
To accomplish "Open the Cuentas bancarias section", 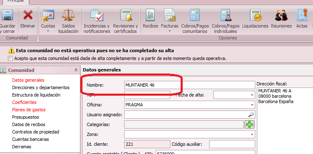I will (x=31, y=139).
